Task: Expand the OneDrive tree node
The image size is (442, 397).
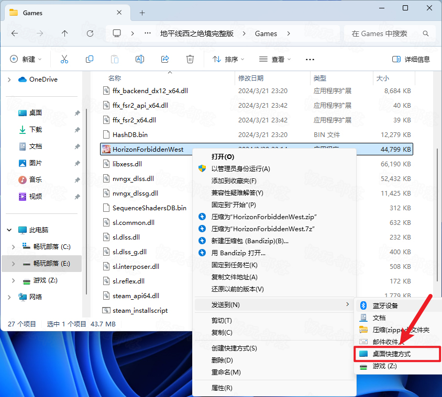Action: point(9,80)
